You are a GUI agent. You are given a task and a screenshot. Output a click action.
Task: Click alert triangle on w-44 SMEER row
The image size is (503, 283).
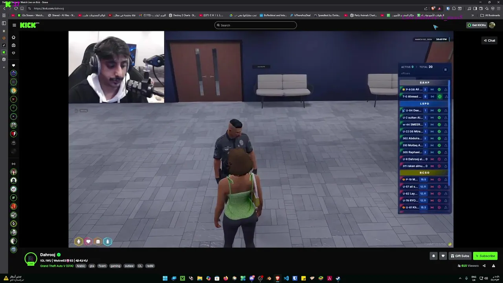coord(446,125)
